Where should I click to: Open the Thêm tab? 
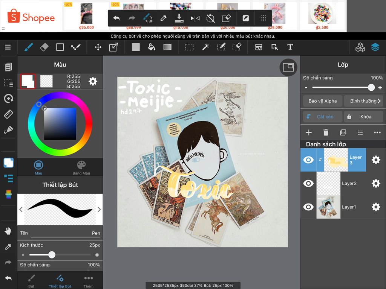[88, 281]
